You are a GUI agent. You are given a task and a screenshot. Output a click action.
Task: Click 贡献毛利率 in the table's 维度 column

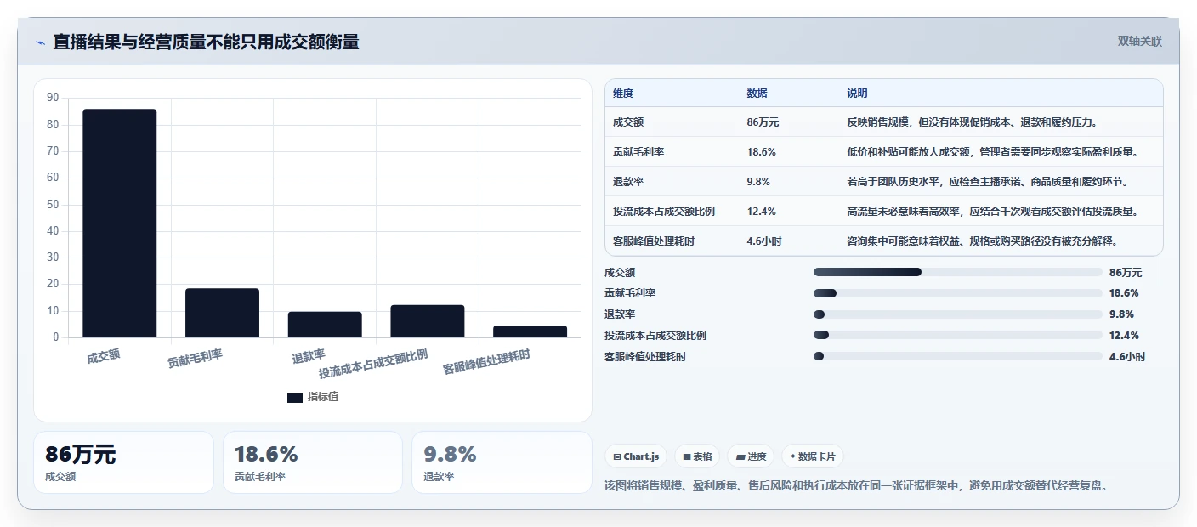pos(638,152)
